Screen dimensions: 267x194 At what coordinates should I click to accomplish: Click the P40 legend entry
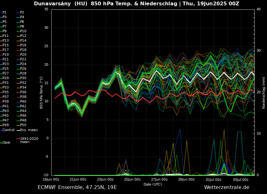pos(23,102)
